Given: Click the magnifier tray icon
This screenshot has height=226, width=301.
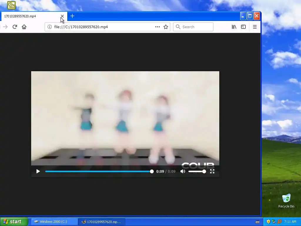Looking at the screenshot, I should [x=279, y=222].
